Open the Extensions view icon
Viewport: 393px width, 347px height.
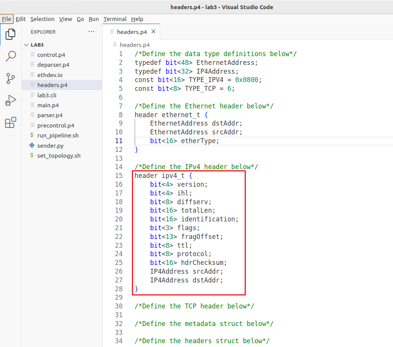coord(11,123)
